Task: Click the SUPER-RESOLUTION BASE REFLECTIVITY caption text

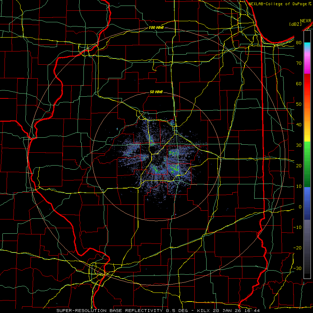Action: [110, 311]
